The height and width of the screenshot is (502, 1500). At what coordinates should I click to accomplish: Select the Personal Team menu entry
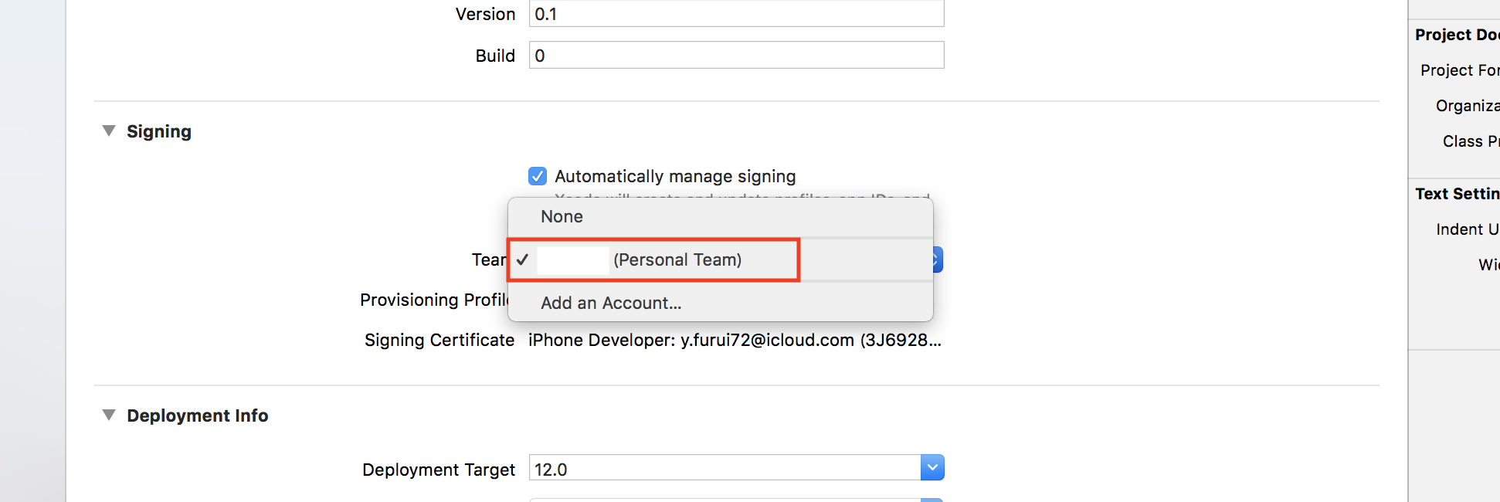tap(677, 260)
